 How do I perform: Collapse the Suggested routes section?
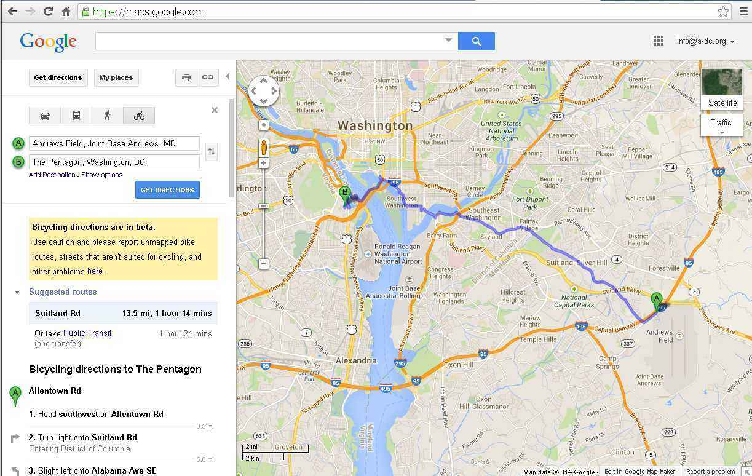pos(17,292)
